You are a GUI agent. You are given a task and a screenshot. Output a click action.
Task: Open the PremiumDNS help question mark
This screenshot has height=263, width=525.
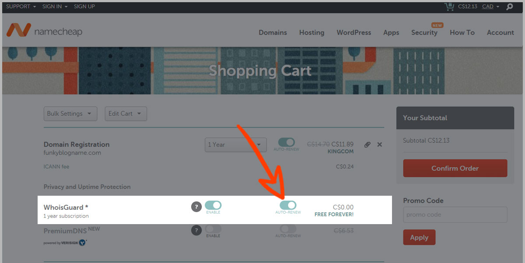click(196, 230)
